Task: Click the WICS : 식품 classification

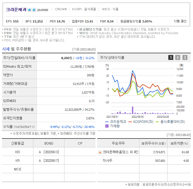Action: tap(110, 9)
